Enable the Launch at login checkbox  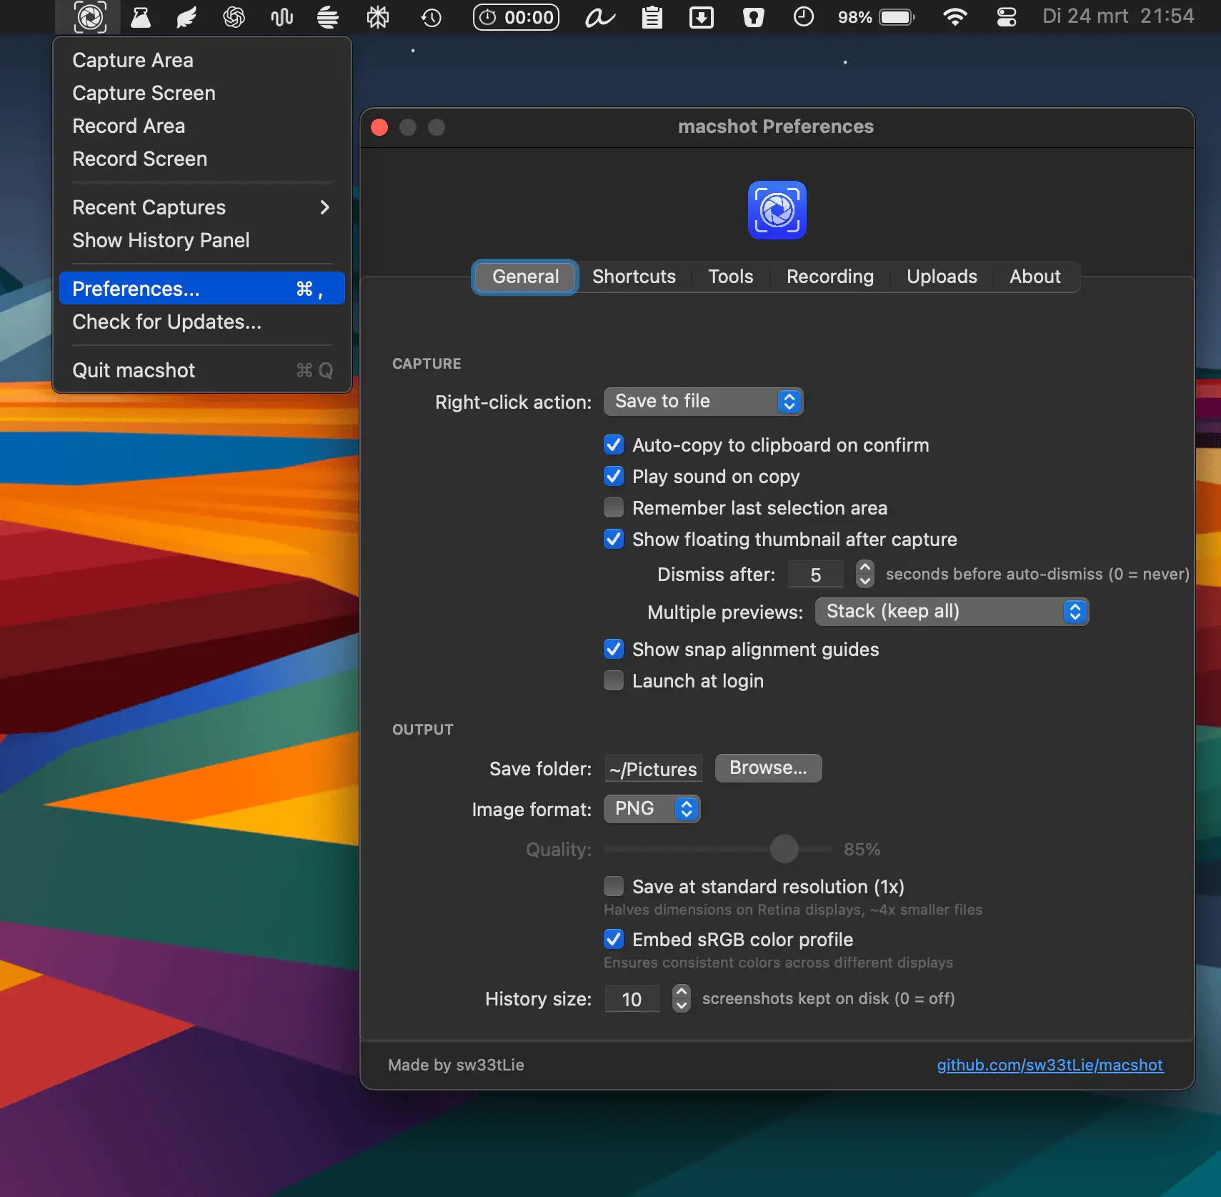coord(614,681)
